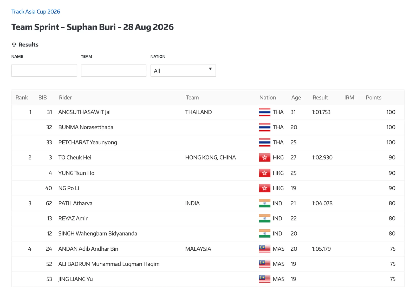Screen dimensions: 416x287
Task: Click the India flag in PATIL Atharva's row
Action: click(265, 203)
